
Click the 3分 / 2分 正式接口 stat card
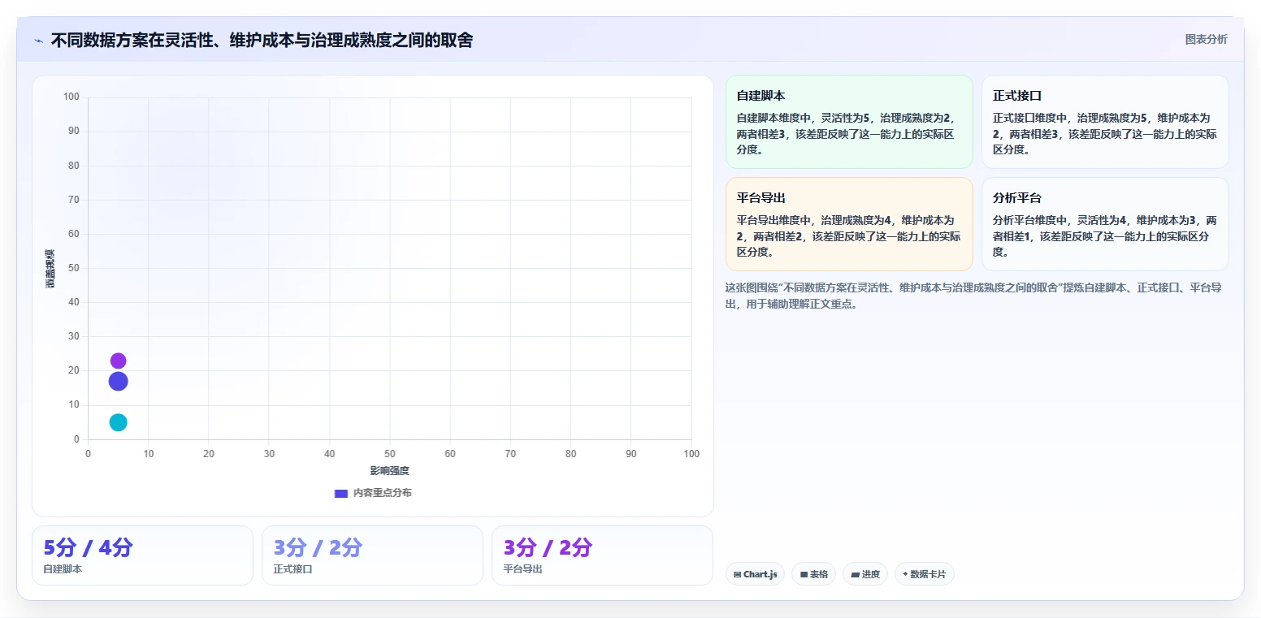[x=372, y=555]
